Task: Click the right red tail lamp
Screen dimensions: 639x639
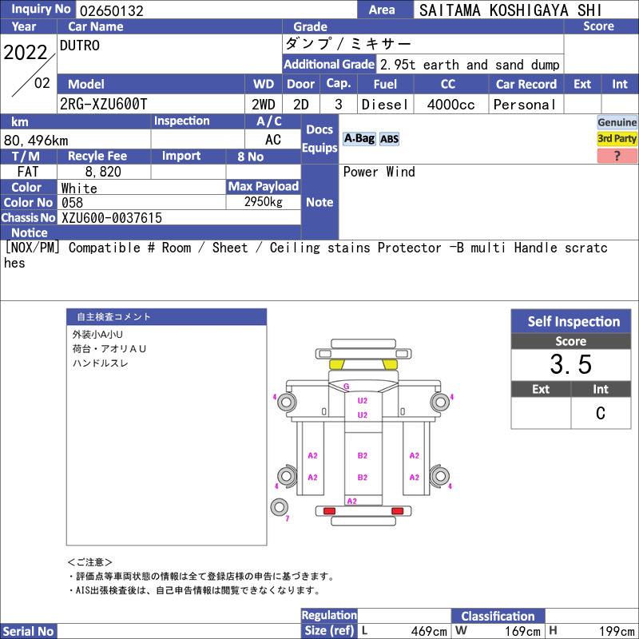Action: pos(397,510)
